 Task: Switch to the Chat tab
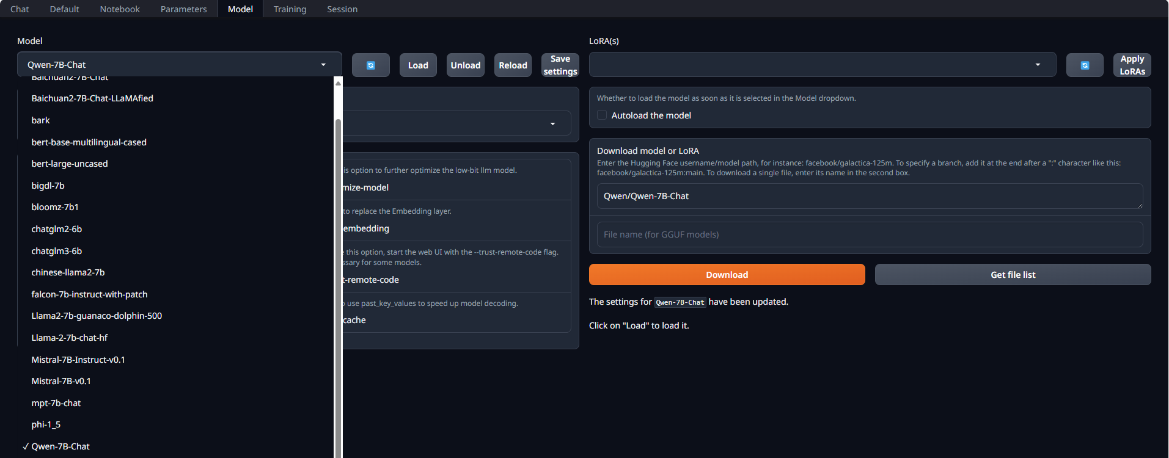(x=20, y=9)
